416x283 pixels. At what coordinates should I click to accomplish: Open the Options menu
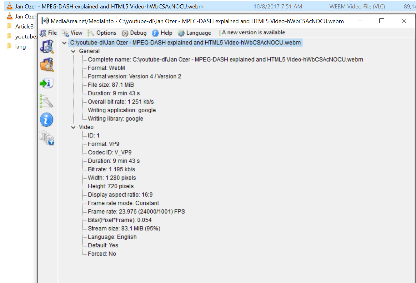point(102,33)
